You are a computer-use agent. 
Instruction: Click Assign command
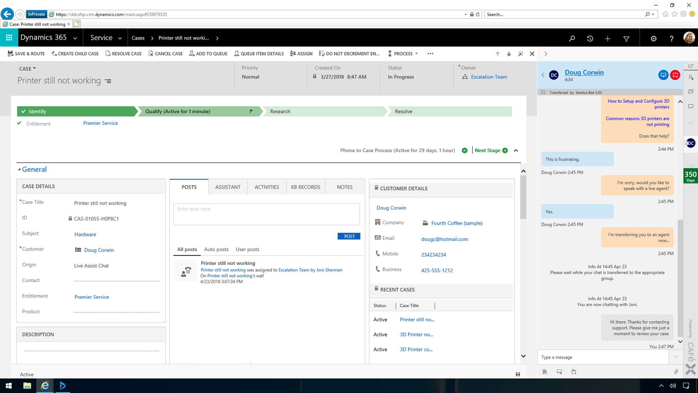[x=301, y=54]
